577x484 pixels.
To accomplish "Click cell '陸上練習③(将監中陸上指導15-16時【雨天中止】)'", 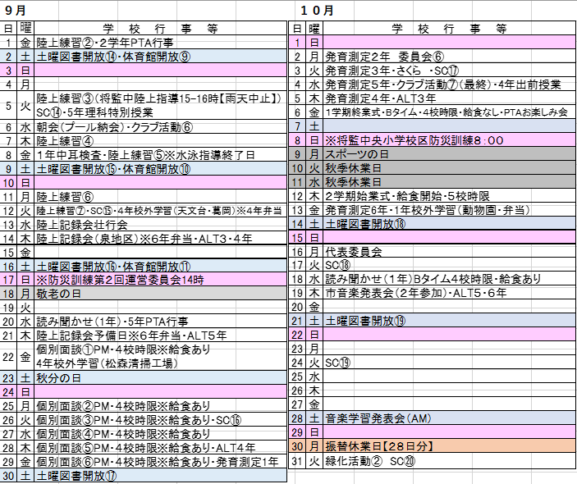I will (x=160, y=98).
